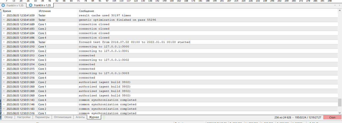Viewport: 342px width, 123px height.
Task: Switch to the first Franklin v 1.35 chart tab
Action: click(13, 5)
